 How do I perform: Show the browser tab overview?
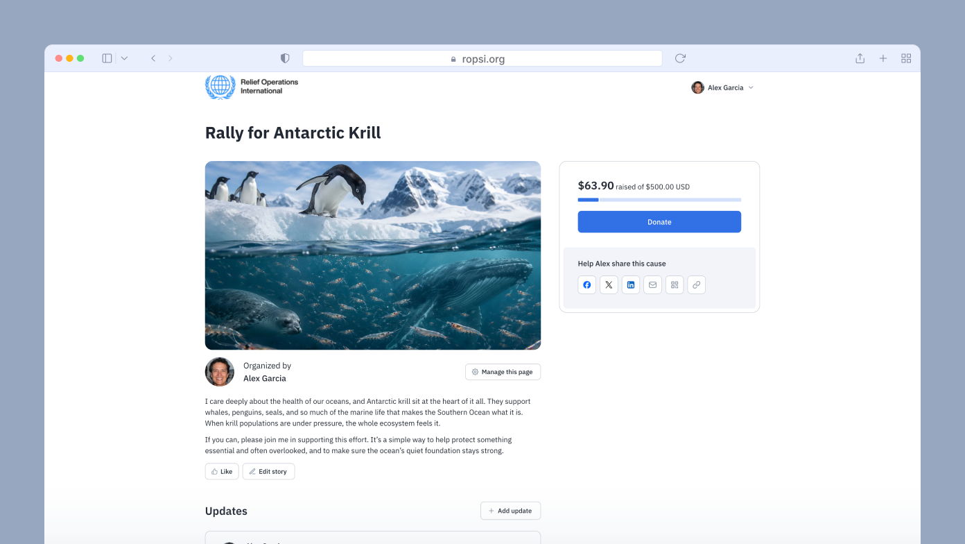pyautogui.click(x=906, y=58)
